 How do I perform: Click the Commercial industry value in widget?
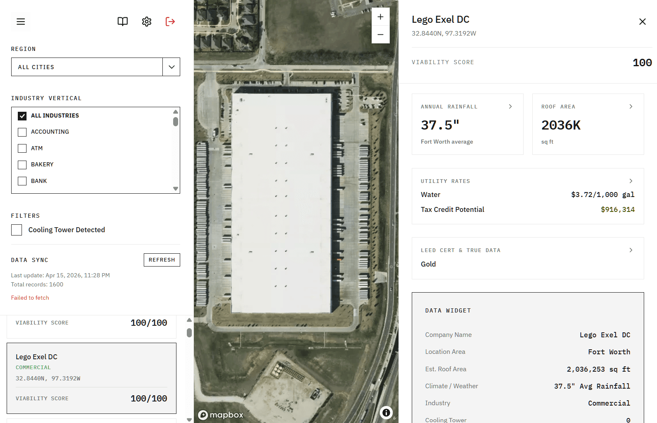609,403
